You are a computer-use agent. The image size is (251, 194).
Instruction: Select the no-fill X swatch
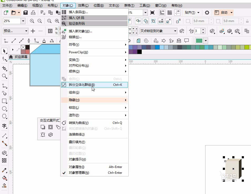[x=23, y=47]
